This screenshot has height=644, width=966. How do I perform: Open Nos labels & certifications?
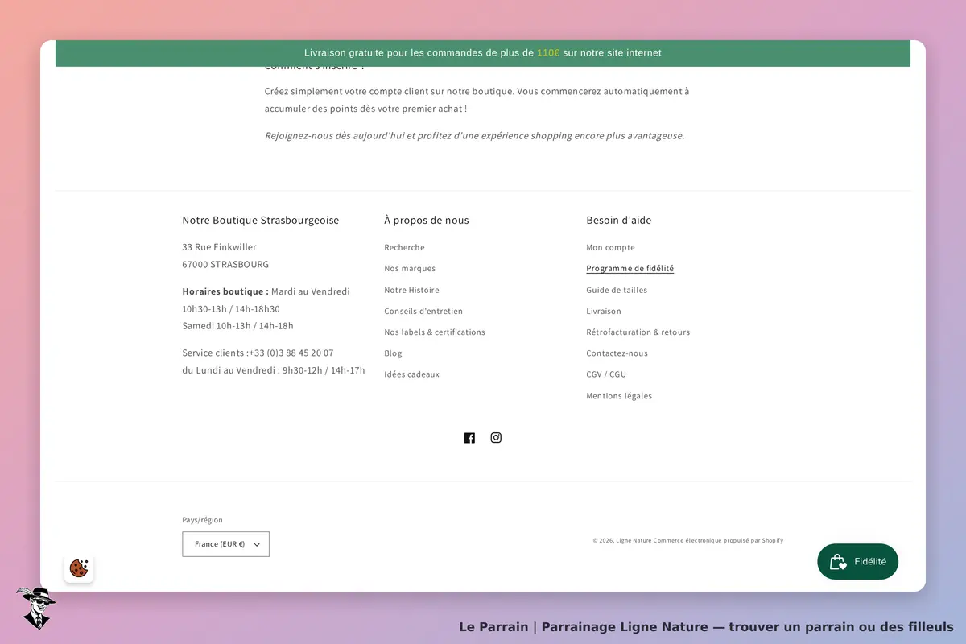click(435, 332)
